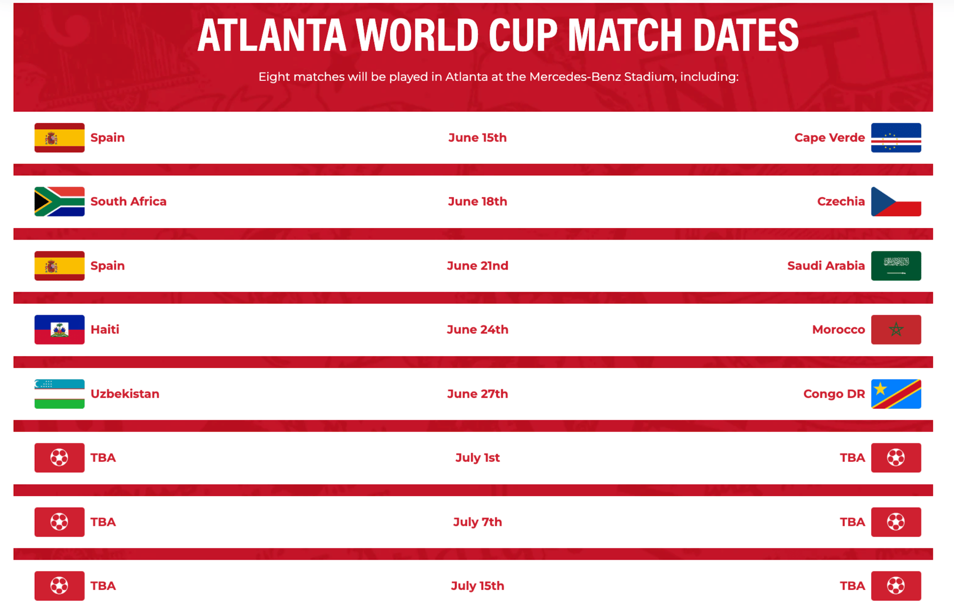The image size is (954, 607).
Task: Click the Czechia flag icon
Action: (x=895, y=201)
